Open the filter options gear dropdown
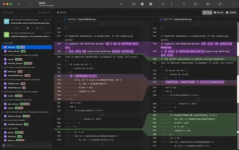Image resolution: width=239 pixels, height=150 pixels. 4,146
